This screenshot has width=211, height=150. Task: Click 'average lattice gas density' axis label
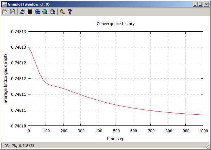coord(6,79)
